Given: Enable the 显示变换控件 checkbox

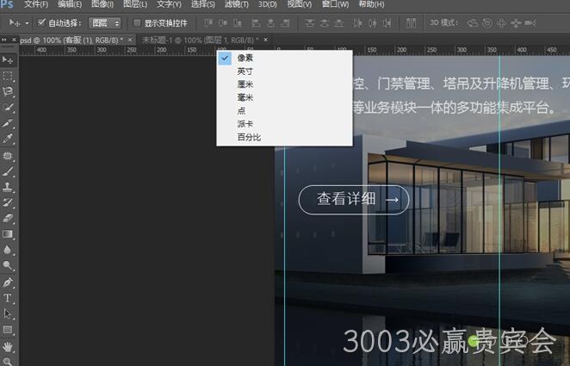Looking at the screenshot, I should coord(137,23).
